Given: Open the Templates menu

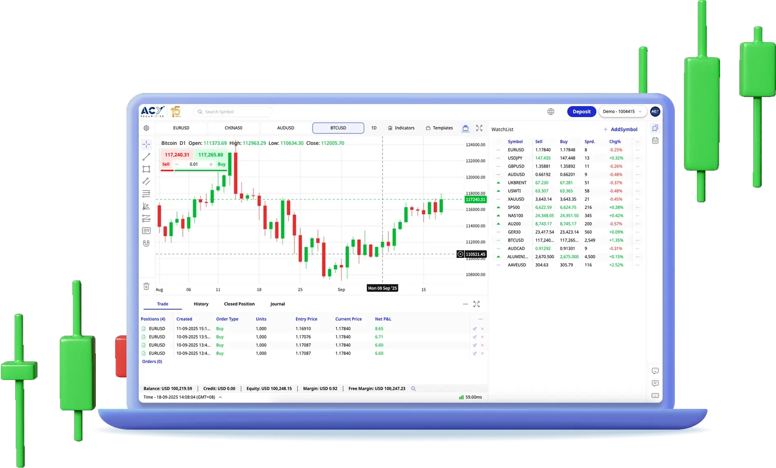Looking at the screenshot, I should click(439, 128).
